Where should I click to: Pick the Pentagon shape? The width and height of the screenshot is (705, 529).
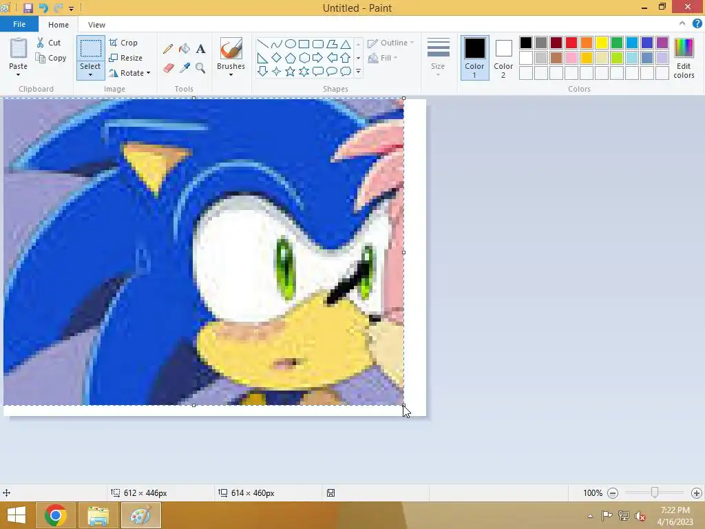(x=291, y=58)
